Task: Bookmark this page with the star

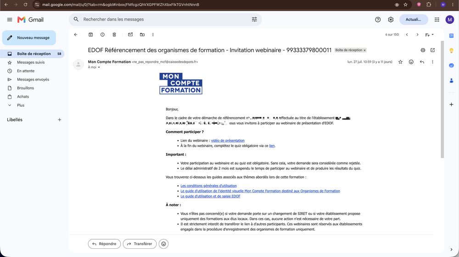Action: click(405, 5)
